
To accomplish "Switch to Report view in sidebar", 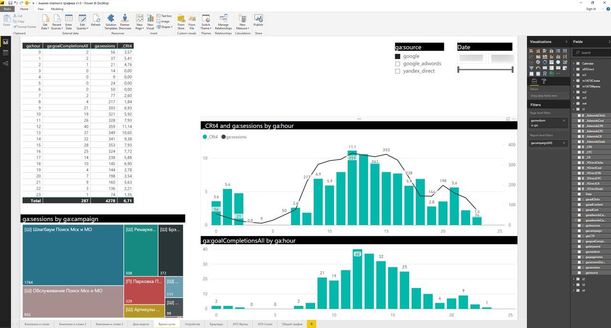I will coord(5,42).
